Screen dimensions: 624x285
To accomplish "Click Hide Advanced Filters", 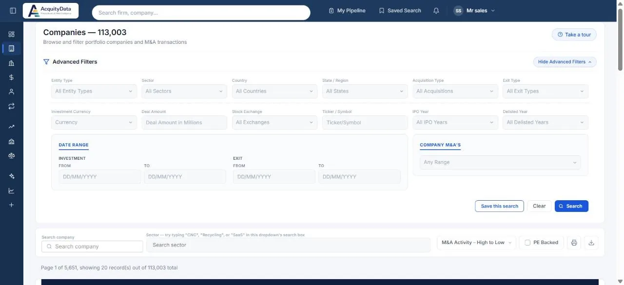I will (x=565, y=62).
